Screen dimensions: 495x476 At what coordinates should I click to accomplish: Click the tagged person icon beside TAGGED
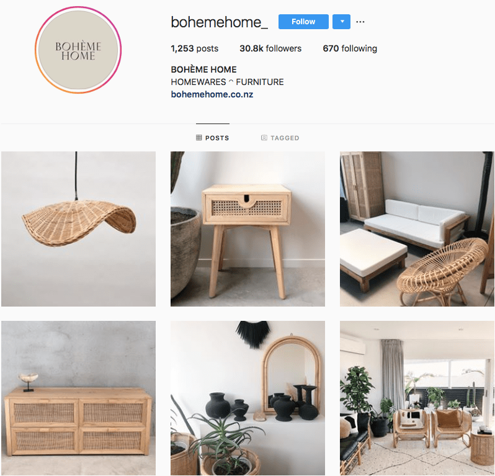coord(264,138)
